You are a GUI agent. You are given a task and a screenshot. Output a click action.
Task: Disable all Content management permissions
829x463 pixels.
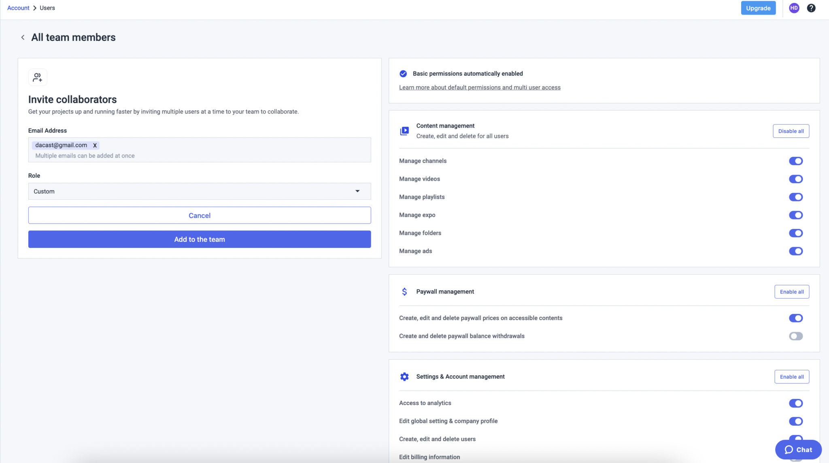click(x=791, y=131)
